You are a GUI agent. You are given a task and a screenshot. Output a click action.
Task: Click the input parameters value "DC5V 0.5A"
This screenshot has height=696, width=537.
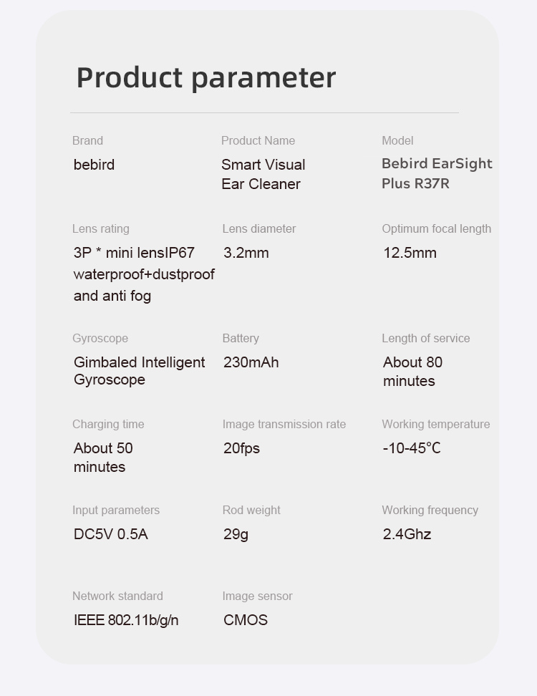(x=111, y=534)
